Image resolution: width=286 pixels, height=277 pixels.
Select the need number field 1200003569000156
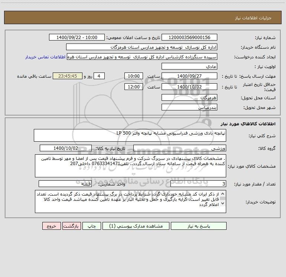click(x=189, y=38)
